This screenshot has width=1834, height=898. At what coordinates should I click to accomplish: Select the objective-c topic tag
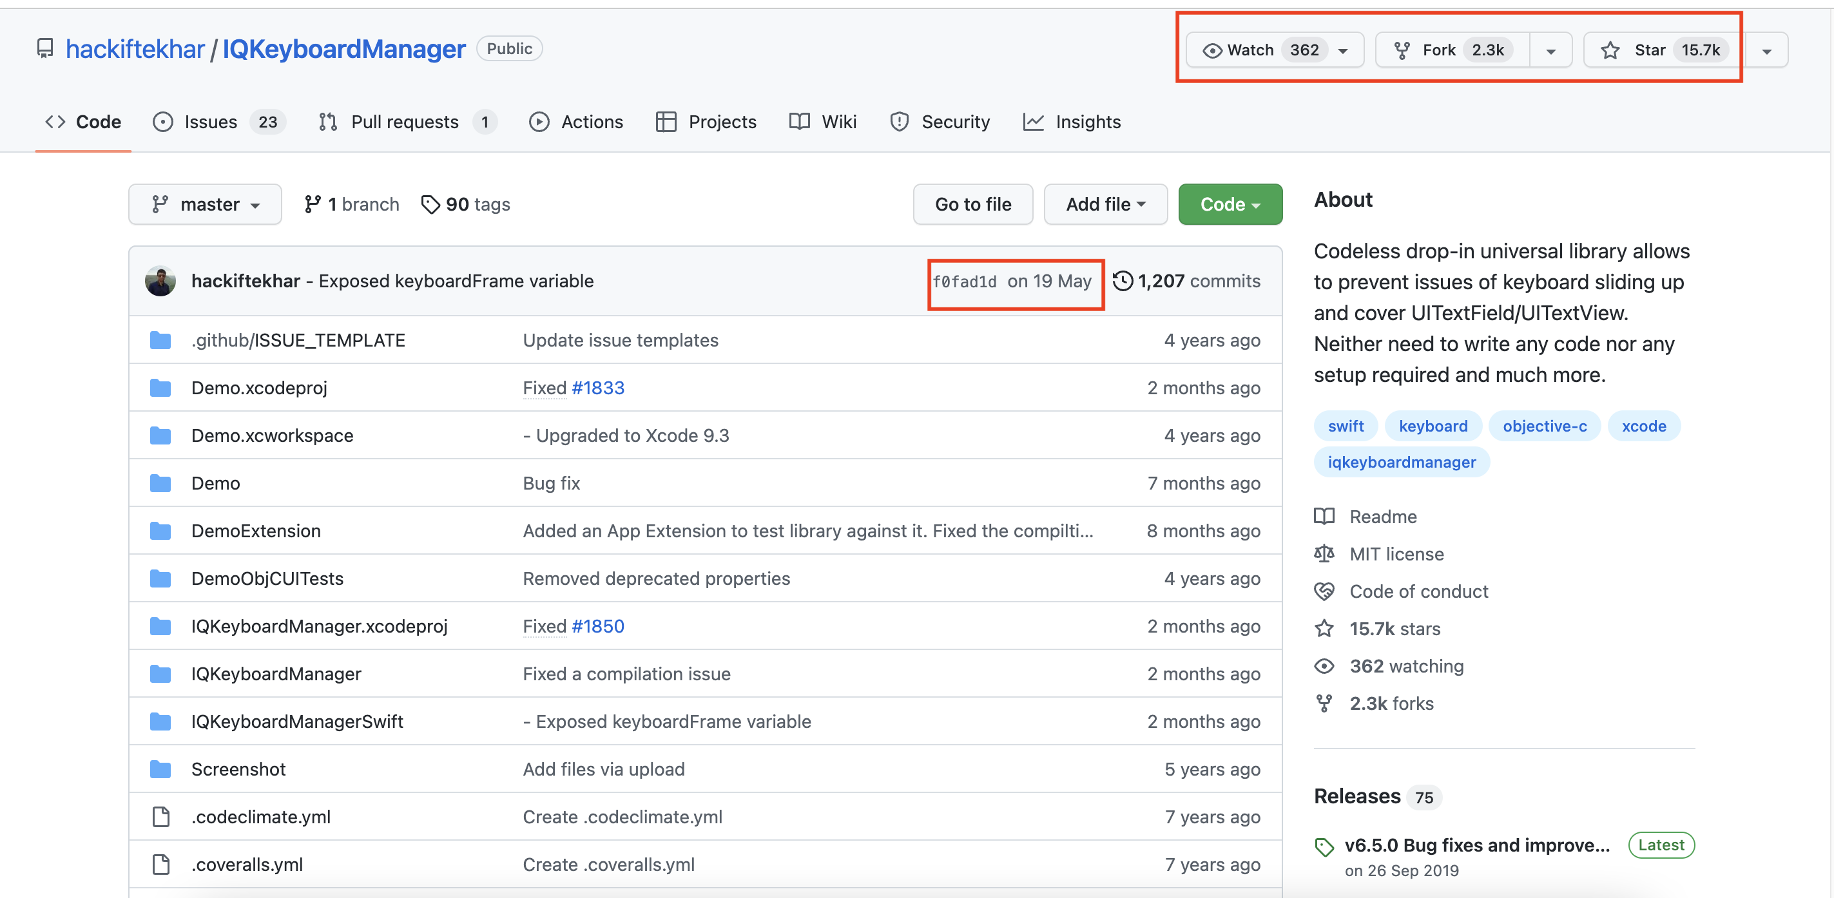pos(1544,426)
